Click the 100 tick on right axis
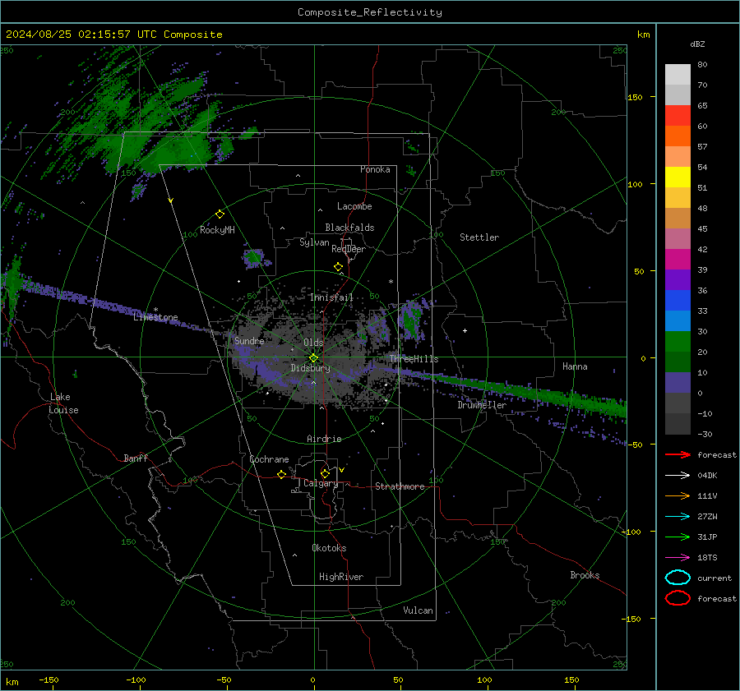 [635, 184]
